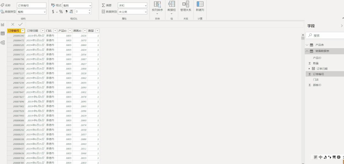Click cell with order number 20008785
The image size is (344, 164).
[16, 163]
